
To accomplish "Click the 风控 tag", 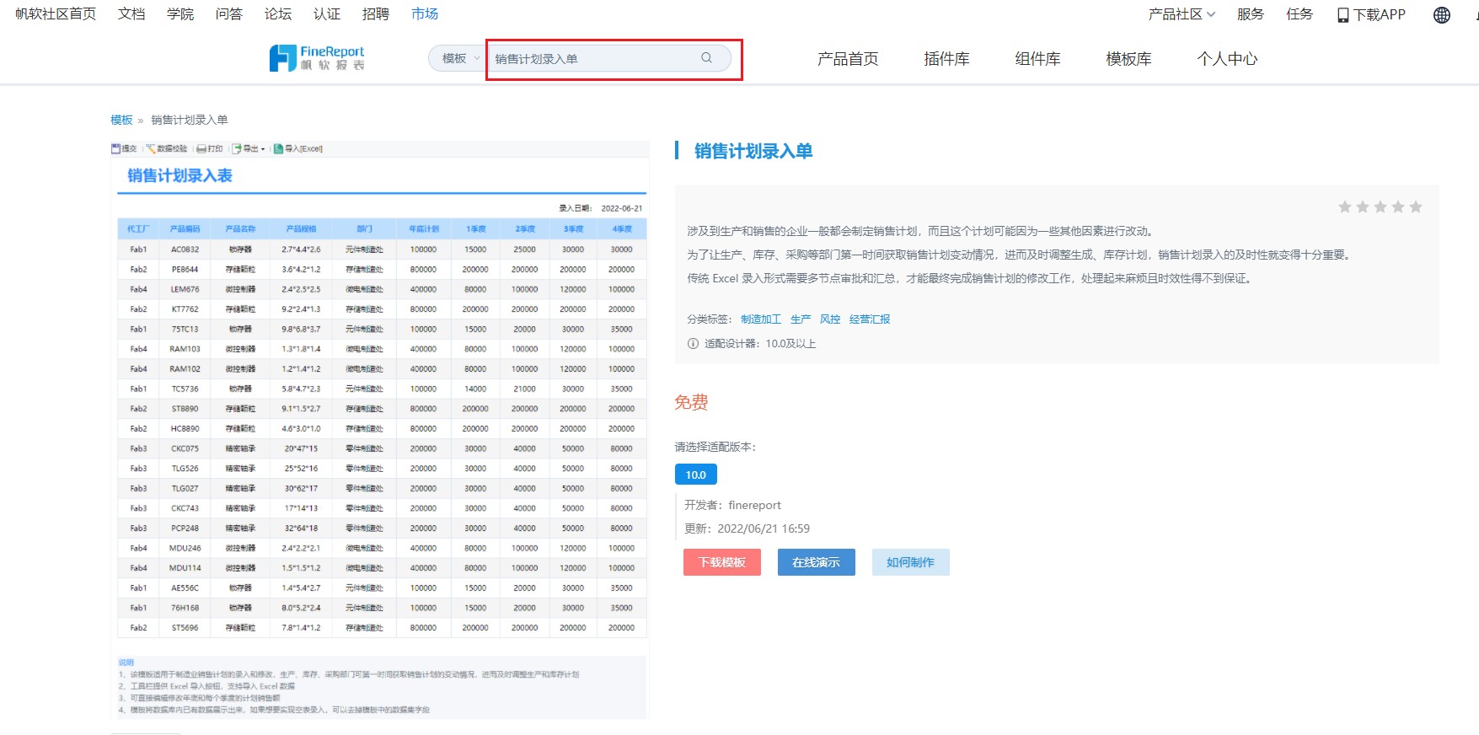I will pyautogui.click(x=830, y=319).
